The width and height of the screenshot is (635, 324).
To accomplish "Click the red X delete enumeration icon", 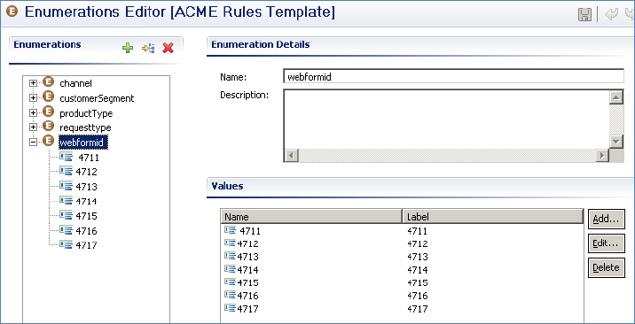I will tap(169, 49).
